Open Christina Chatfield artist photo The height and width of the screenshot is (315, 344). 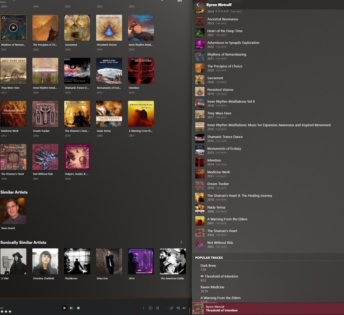[45, 261]
